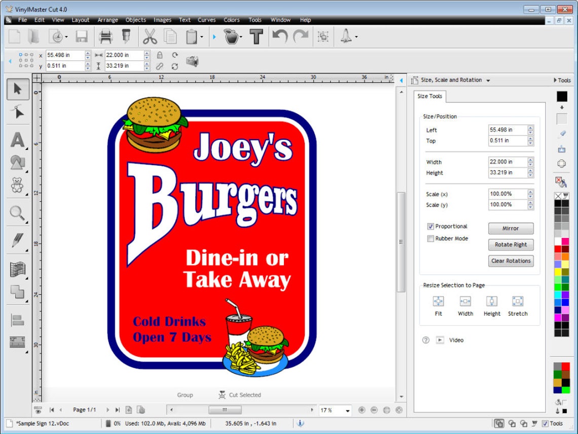This screenshot has width=578, height=434.
Task: Click the Mirror button
Action: (511, 228)
